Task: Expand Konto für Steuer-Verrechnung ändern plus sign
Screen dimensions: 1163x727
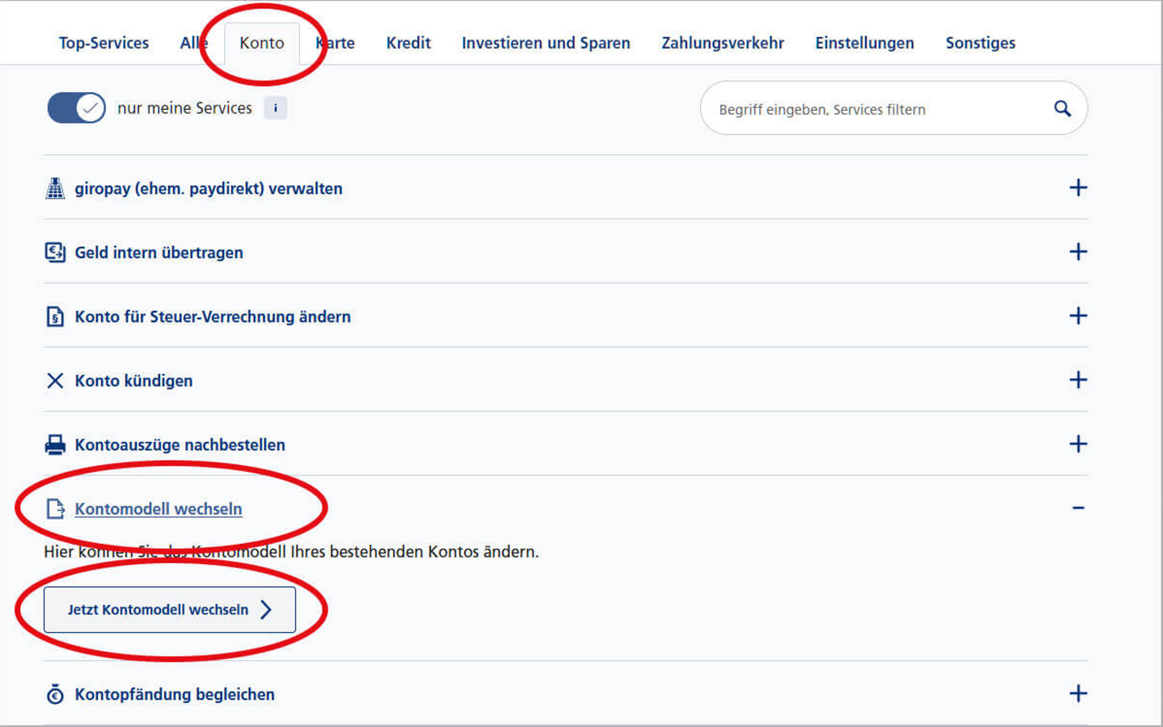Action: (x=1078, y=315)
